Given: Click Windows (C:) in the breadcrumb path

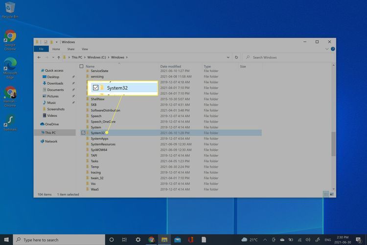Looking at the screenshot, I should point(98,57).
